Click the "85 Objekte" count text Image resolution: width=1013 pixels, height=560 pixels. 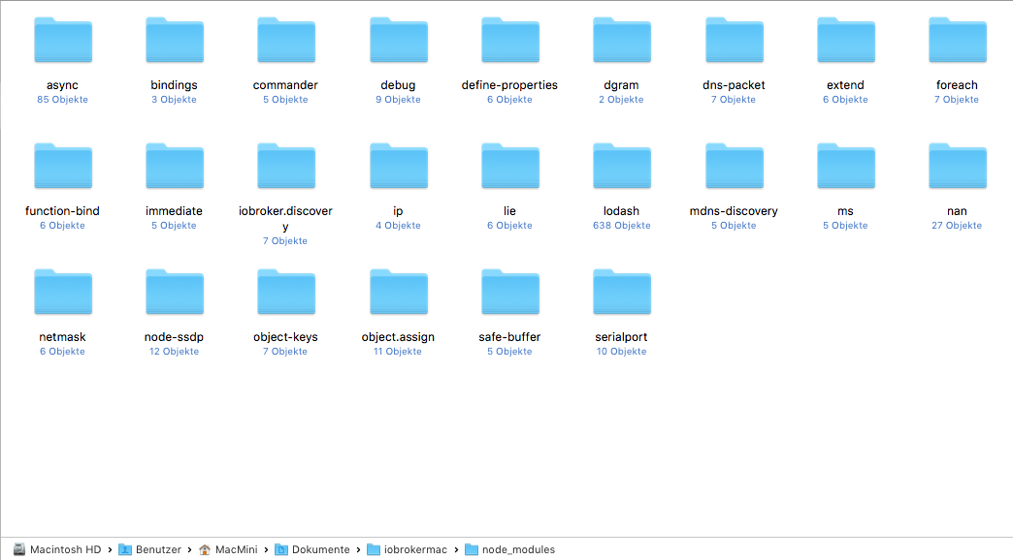point(63,100)
